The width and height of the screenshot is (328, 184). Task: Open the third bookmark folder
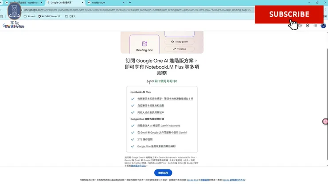[70, 16]
